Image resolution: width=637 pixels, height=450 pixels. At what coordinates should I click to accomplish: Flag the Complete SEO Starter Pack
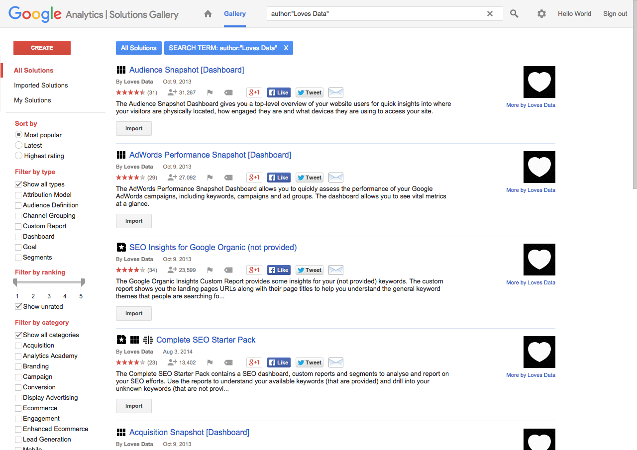(x=210, y=362)
